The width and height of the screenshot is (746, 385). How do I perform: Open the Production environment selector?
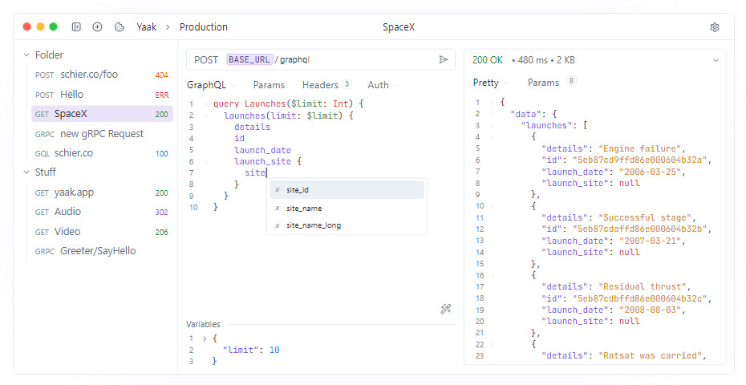coord(204,27)
